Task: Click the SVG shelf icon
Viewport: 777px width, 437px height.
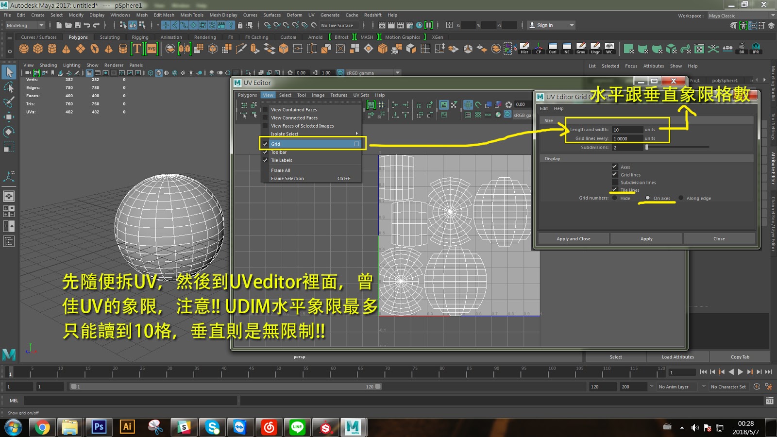Action: coord(152,49)
